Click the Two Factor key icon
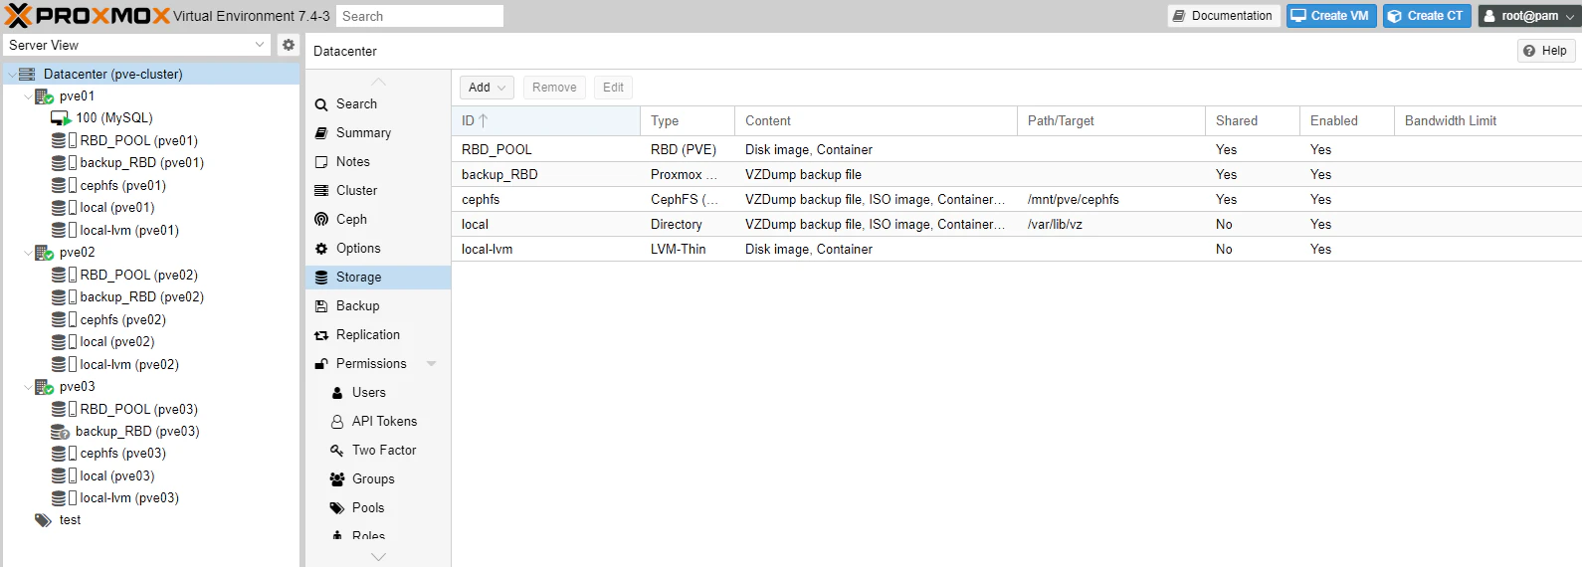Image resolution: width=1582 pixels, height=567 pixels. pos(337,451)
